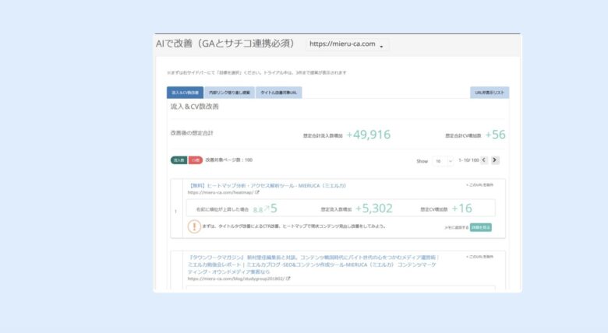The width and height of the screenshot is (608, 333).
Task: Click the 8.8 current rank value
Action: [258, 210]
